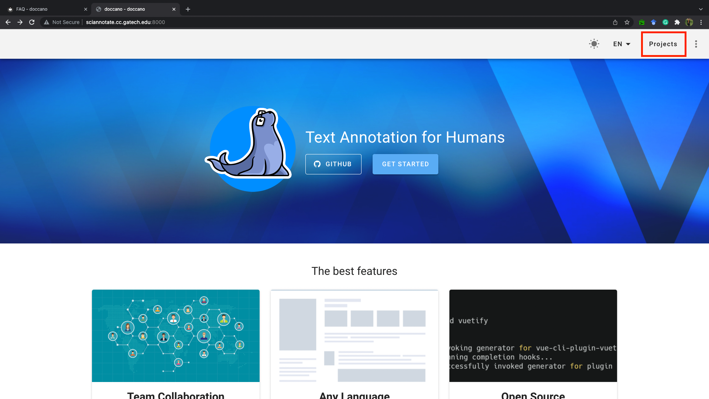
Task: Reload the current page
Action: [32, 22]
